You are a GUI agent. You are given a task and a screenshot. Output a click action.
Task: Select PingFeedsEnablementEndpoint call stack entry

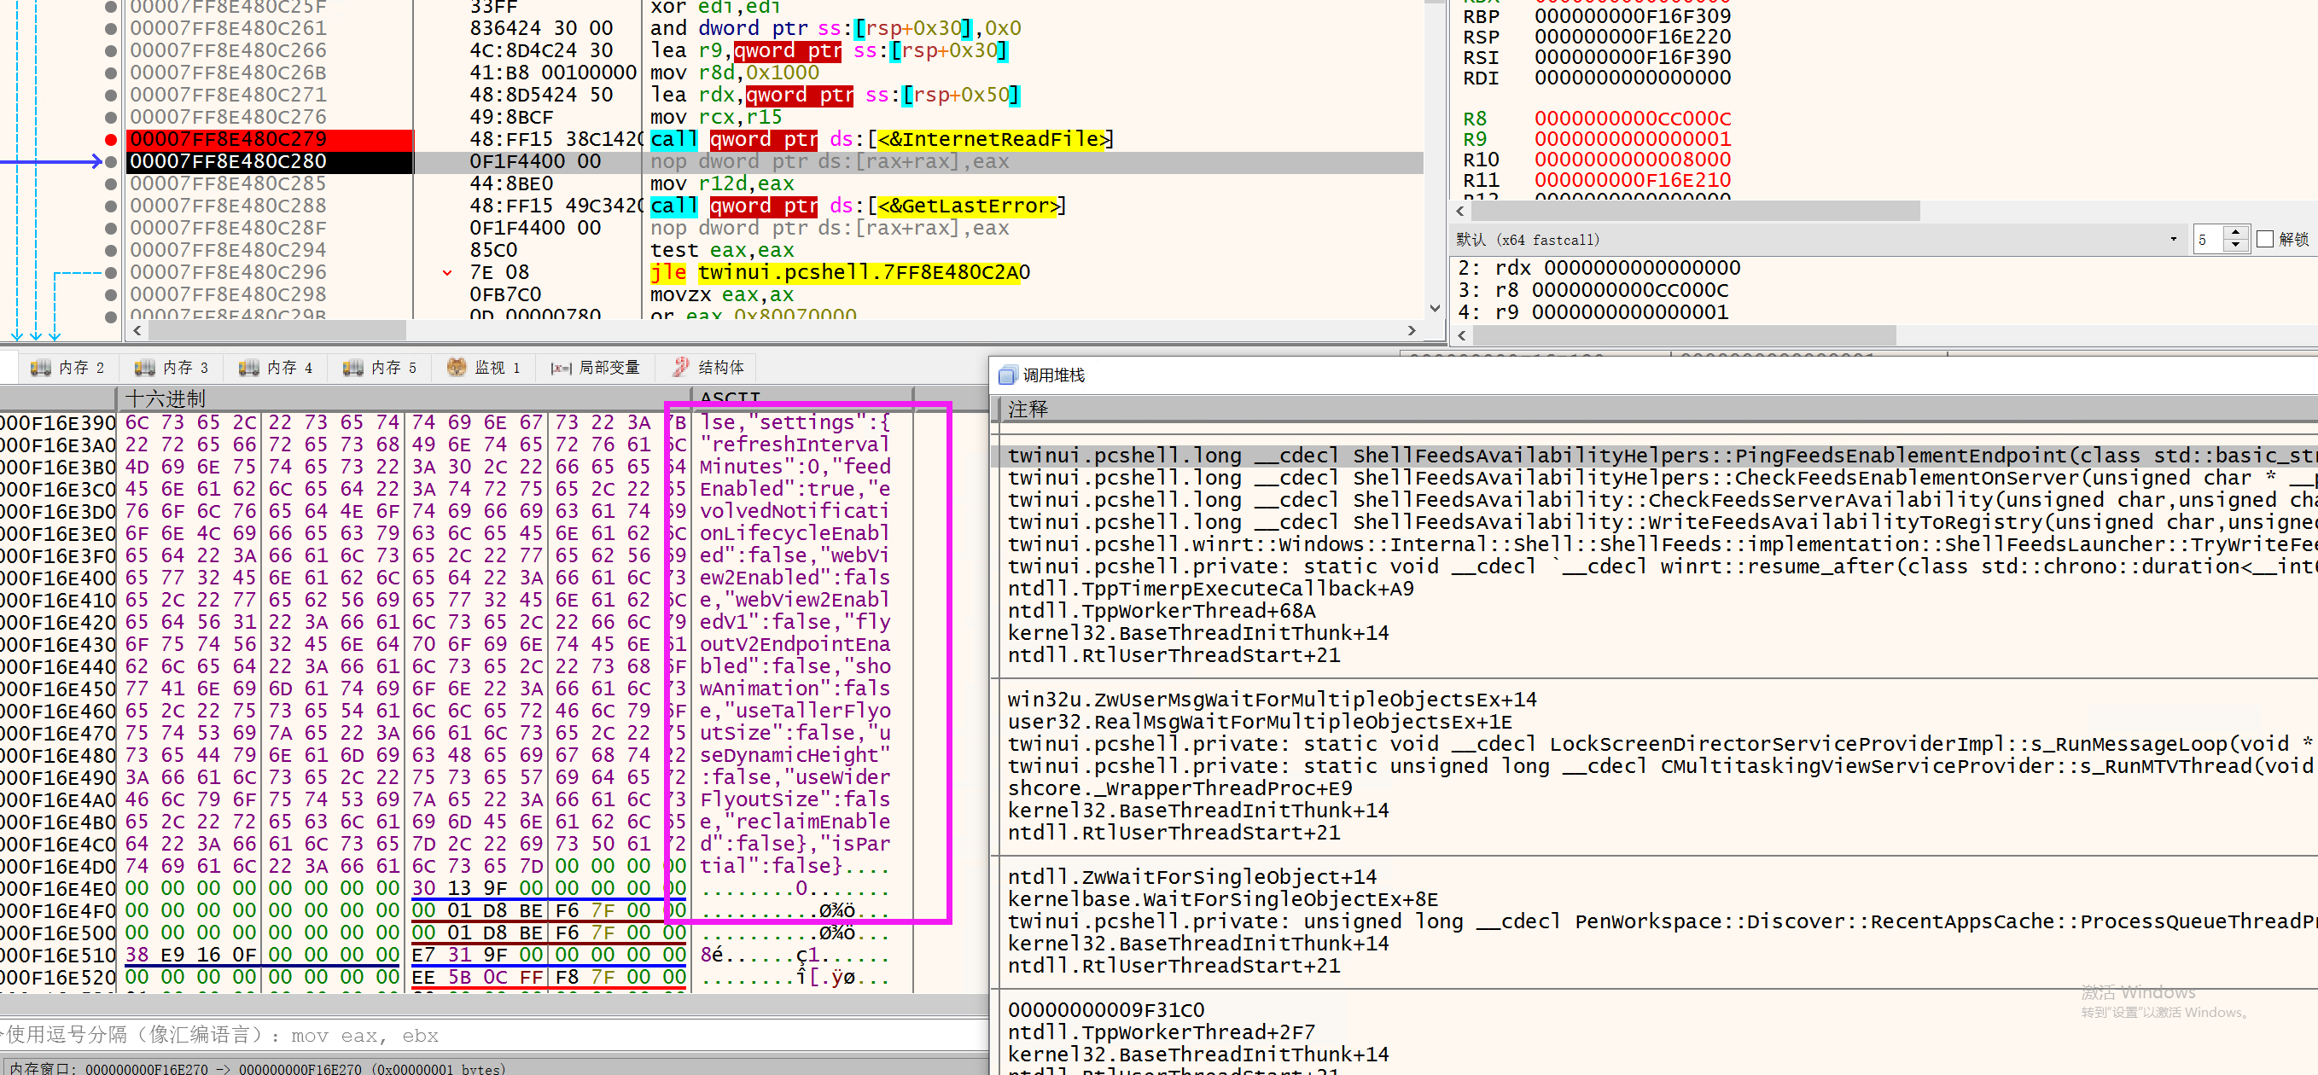(x=1620, y=456)
